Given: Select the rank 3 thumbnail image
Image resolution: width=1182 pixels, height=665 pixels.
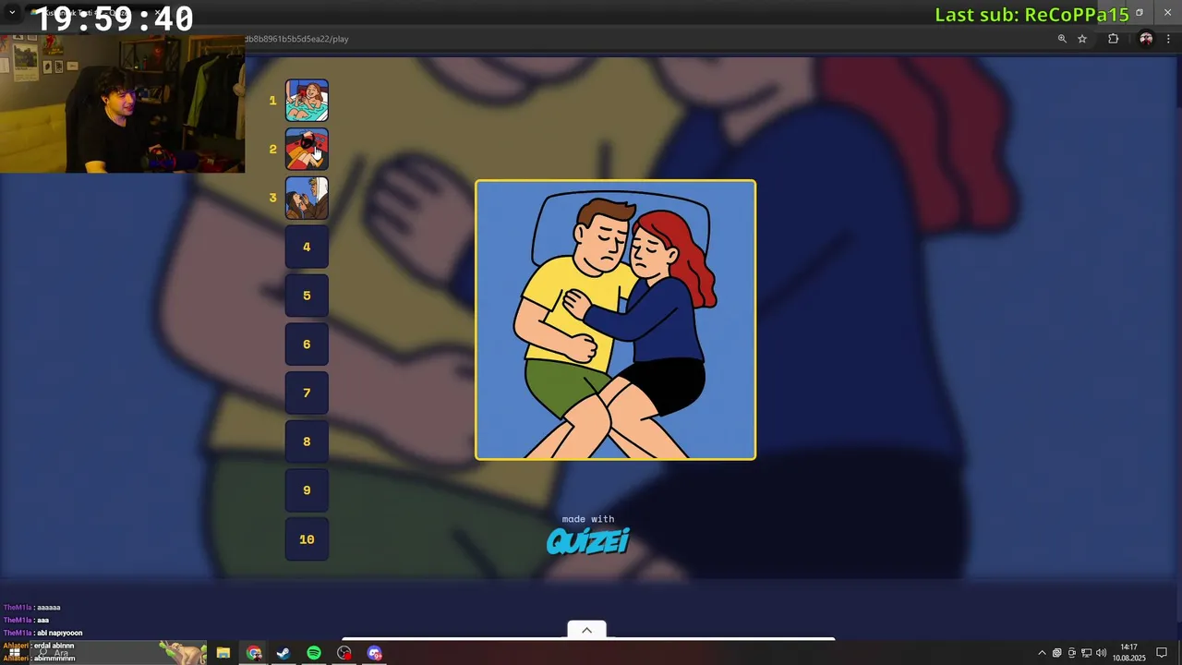Looking at the screenshot, I should point(307,198).
